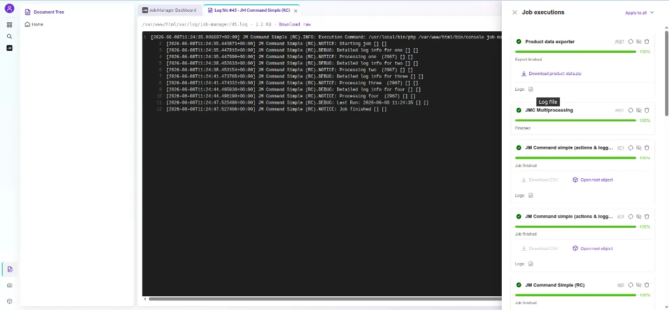669x310 pixels.
Task: Restart JM Command simple job #70
Action: pos(630,216)
